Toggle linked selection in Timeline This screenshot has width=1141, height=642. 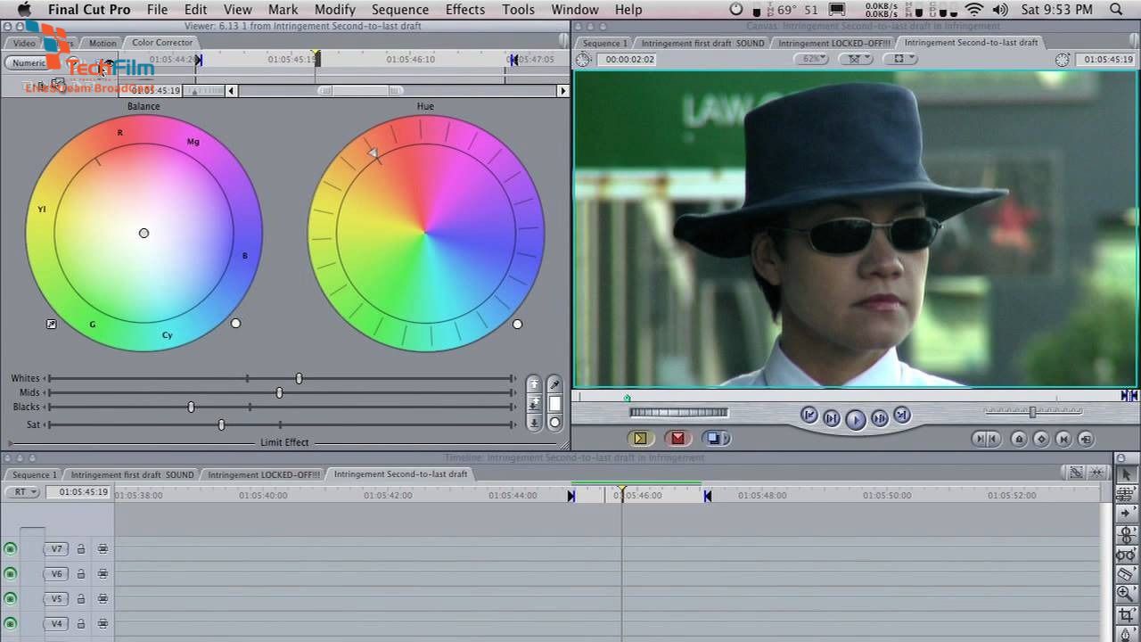tap(1076, 473)
